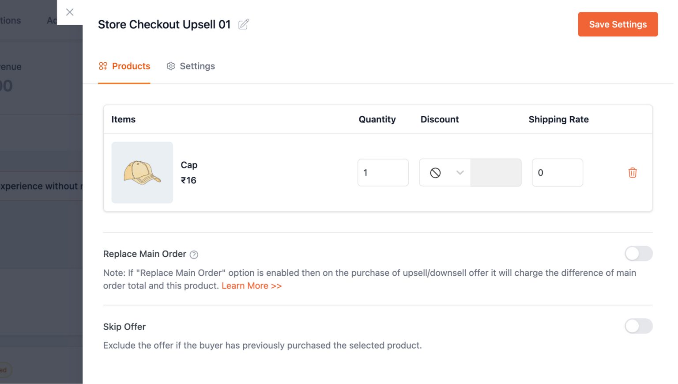
Task: Click the Cap product image thumbnail
Action: [142, 172]
